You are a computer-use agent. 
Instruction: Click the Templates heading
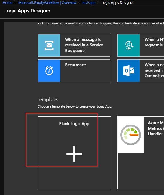point(48,100)
